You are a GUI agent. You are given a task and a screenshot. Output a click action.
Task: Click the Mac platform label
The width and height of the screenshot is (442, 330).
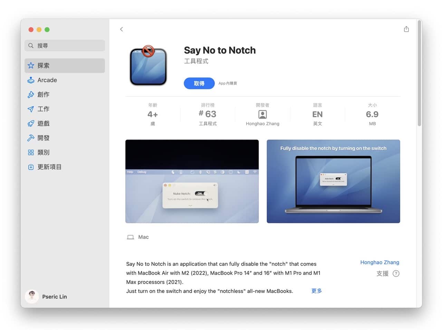point(143,237)
